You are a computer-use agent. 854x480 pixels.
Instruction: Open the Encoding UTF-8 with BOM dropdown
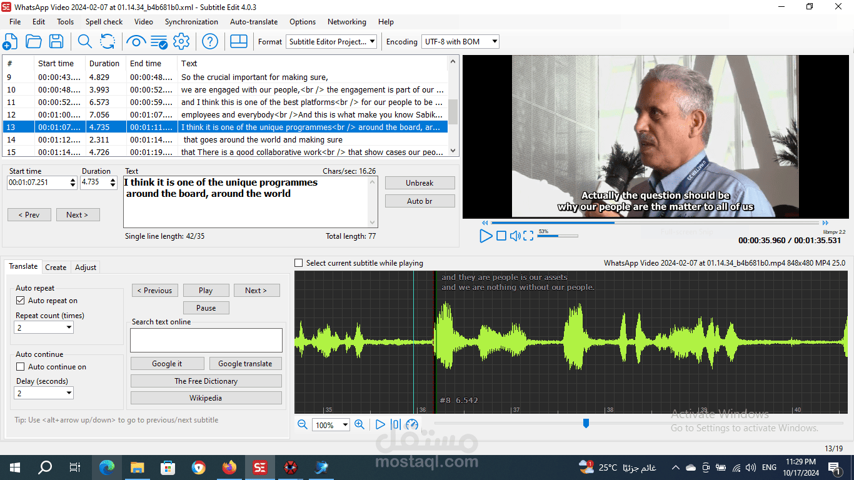(460, 42)
